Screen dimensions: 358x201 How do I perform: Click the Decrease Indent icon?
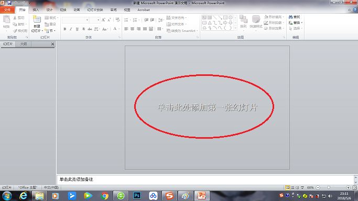click(146, 20)
